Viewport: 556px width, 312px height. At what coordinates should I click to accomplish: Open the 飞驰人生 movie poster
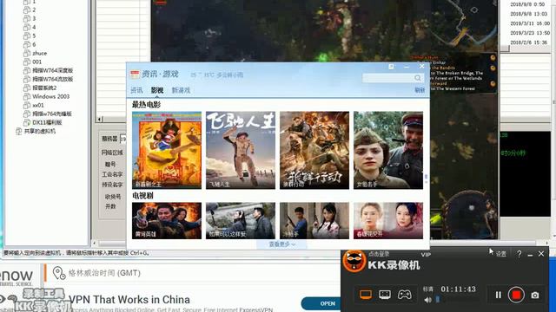tap(241, 150)
